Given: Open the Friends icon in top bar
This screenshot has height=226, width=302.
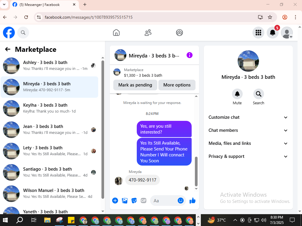Looking at the screenshot, I should pos(148,33).
